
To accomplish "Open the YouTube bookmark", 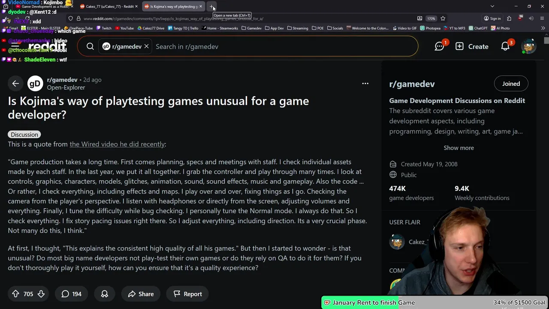I will (124, 28).
